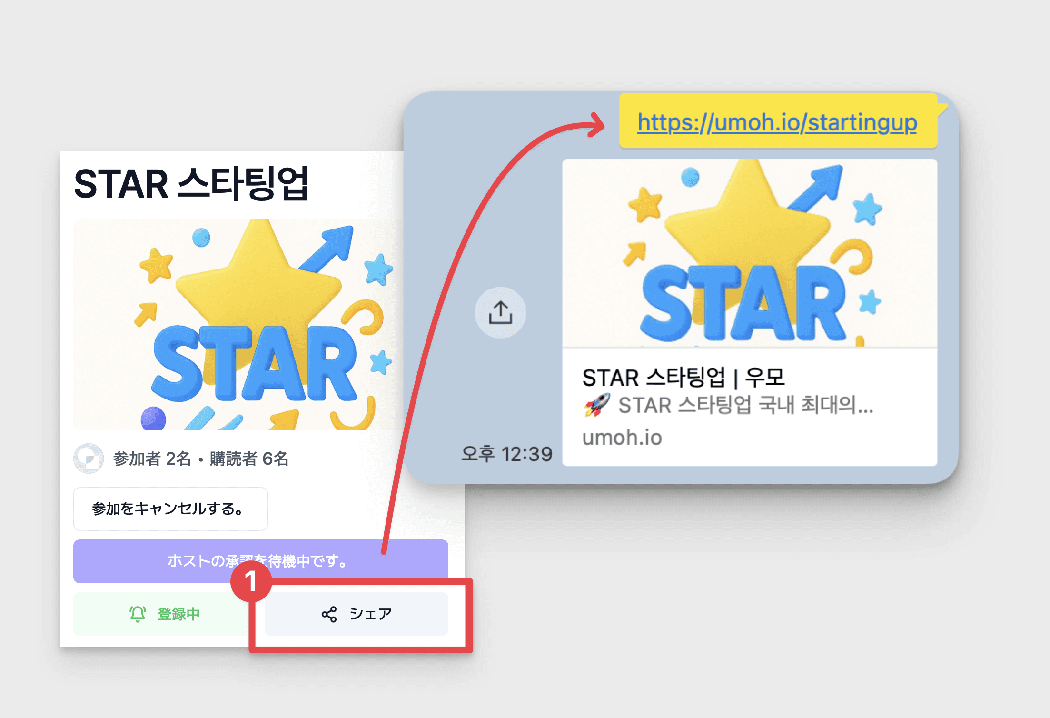Click the 오후 12:39 message timestamp
The height and width of the screenshot is (718, 1050).
(507, 454)
